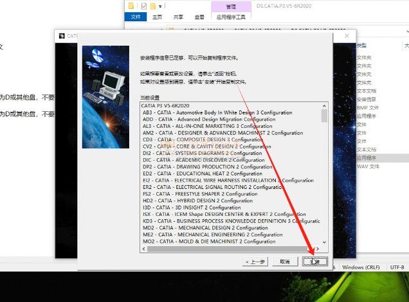Select the 'AM2 - DESIGNER & ADVANCED MACHINIST' row
409x302 pixels.
click(x=223, y=133)
